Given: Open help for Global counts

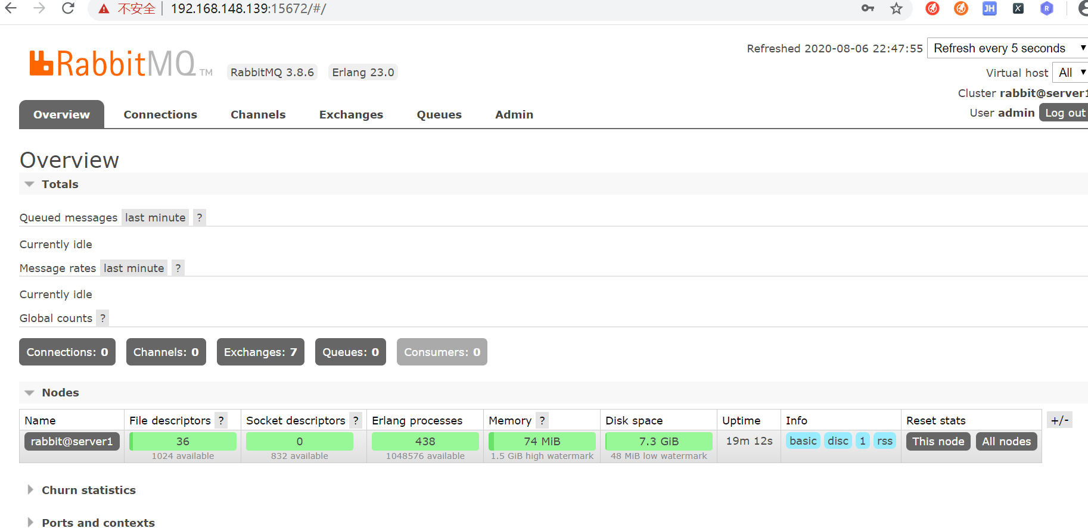Looking at the screenshot, I should (102, 318).
